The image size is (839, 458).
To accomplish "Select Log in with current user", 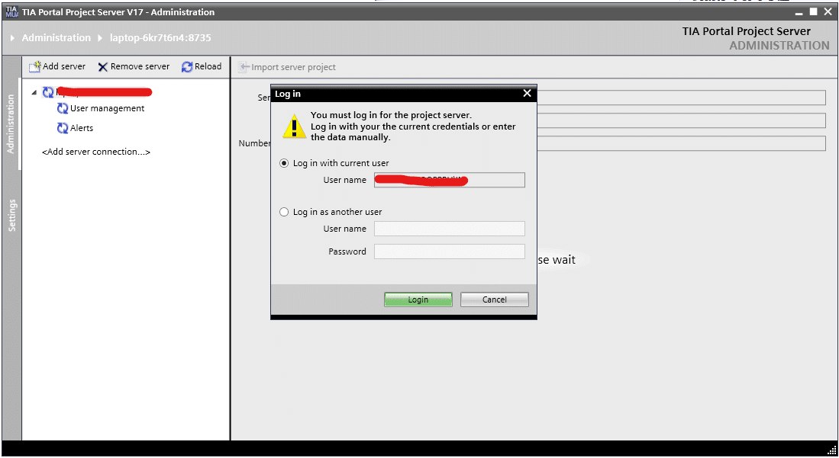I will tap(284, 164).
